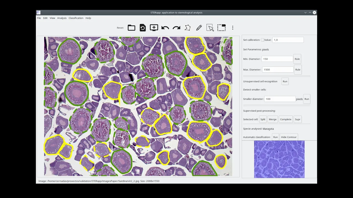The image size is (353, 198).
Task: Open the File menu
Action: pos(39,18)
